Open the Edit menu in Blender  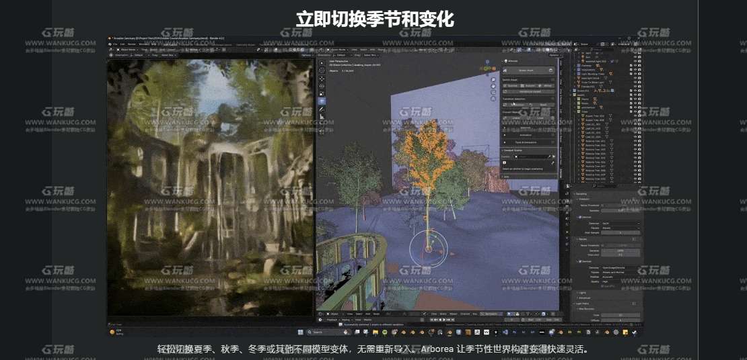(x=122, y=44)
